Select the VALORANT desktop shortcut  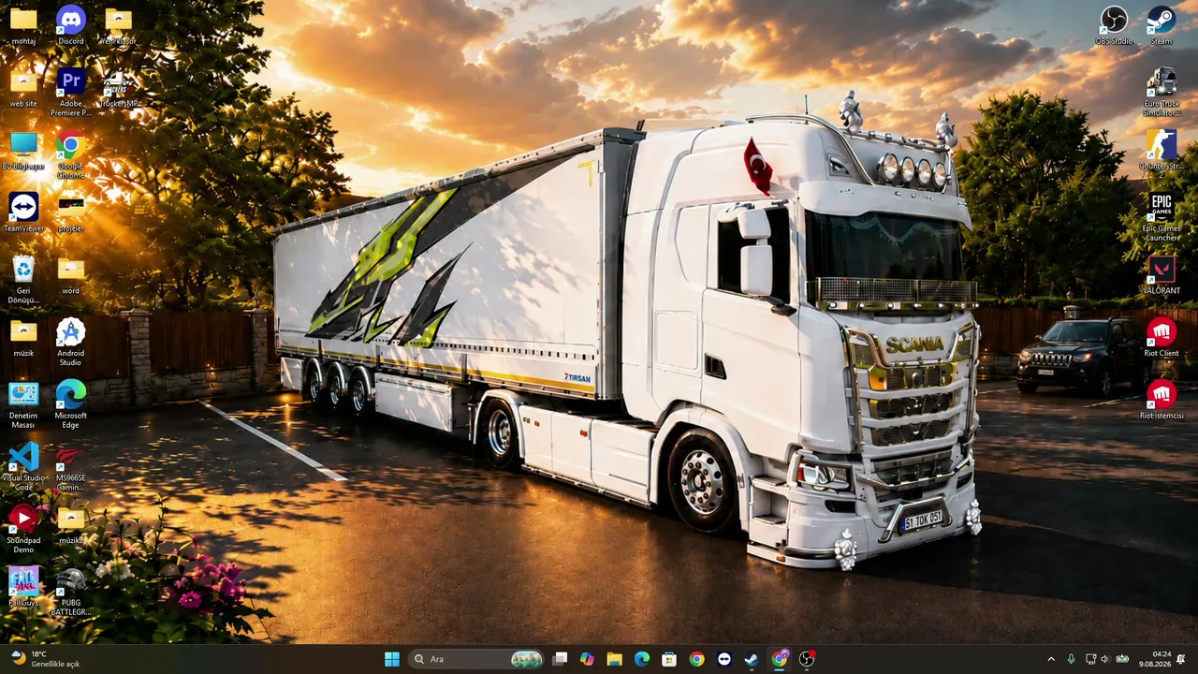point(1161,275)
